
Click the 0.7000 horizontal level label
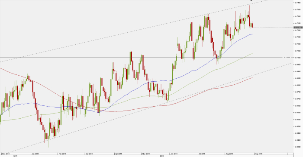click(287, 57)
